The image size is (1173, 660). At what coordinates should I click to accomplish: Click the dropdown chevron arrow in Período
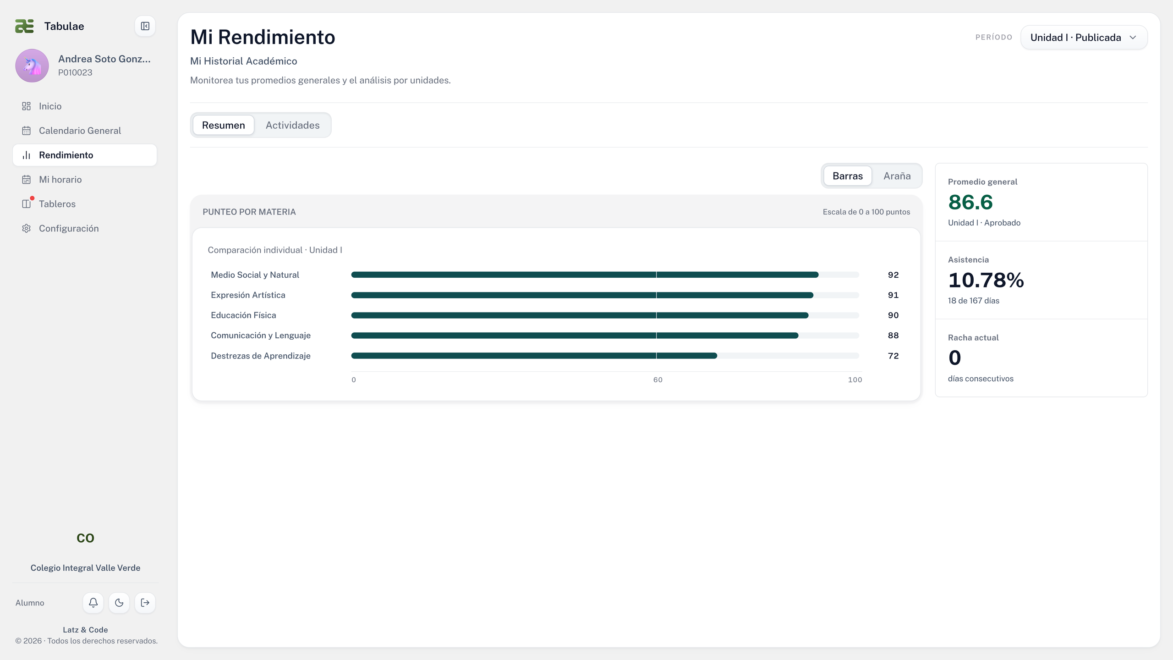click(x=1133, y=38)
